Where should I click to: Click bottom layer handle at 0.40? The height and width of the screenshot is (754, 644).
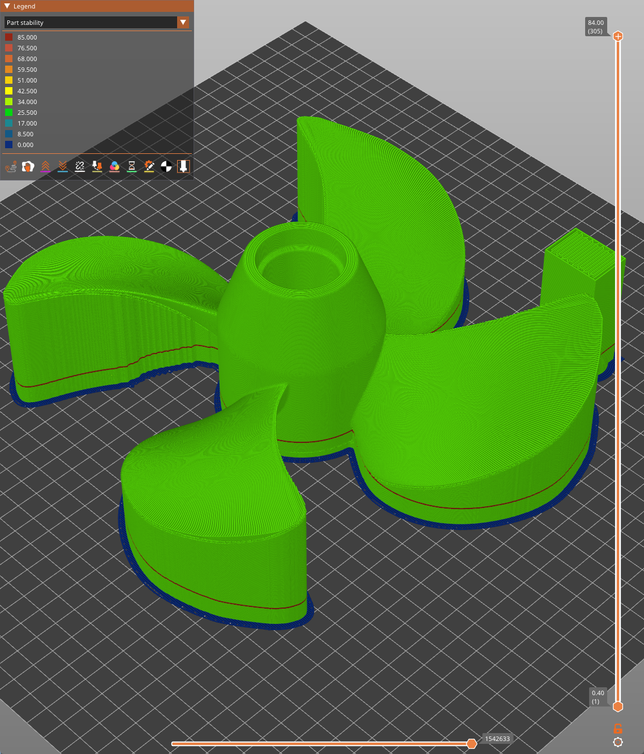pyautogui.click(x=618, y=706)
